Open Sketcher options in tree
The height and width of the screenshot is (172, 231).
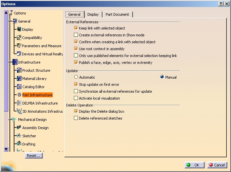pos(29,136)
